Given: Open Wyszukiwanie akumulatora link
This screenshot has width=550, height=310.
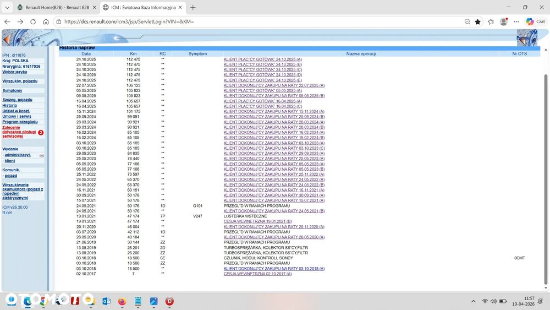Looking at the screenshot, I should point(23,191).
